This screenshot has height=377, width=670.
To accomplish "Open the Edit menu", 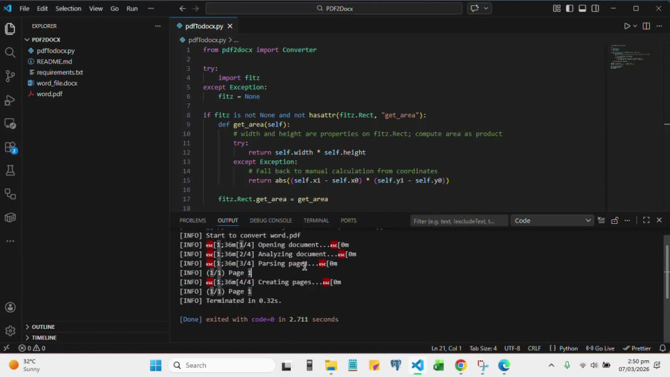I will pos(42,9).
